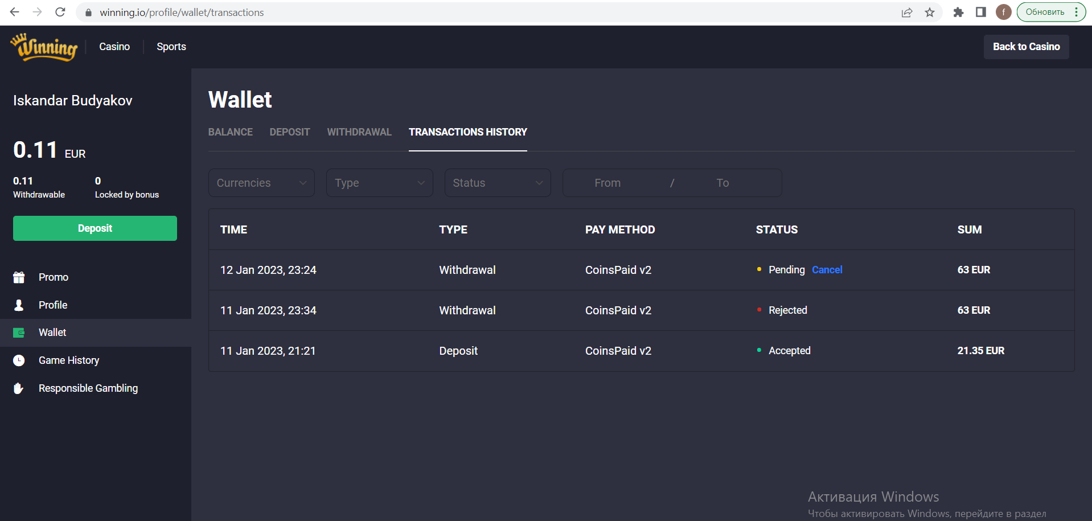The height and width of the screenshot is (521, 1092).
Task: Click the Rejected status text
Action: (x=788, y=310)
